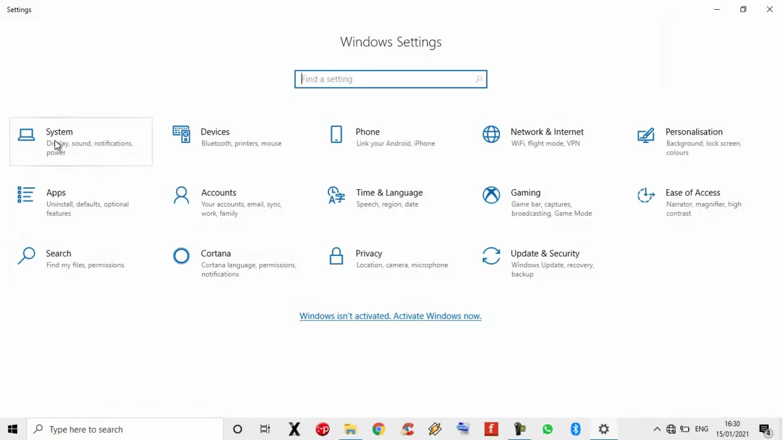The width and height of the screenshot is (783, 440).
Task: Open the Windows Start menu
Action: (13, 429)
